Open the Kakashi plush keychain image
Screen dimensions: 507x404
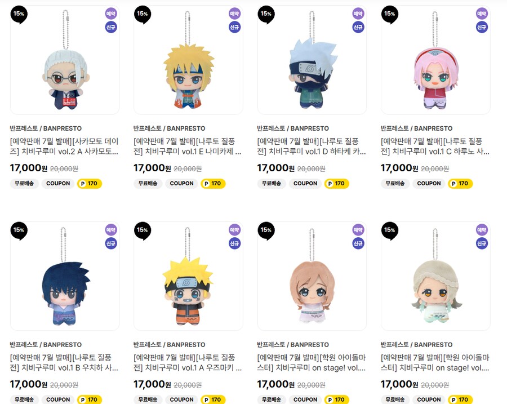coord(312,60)
